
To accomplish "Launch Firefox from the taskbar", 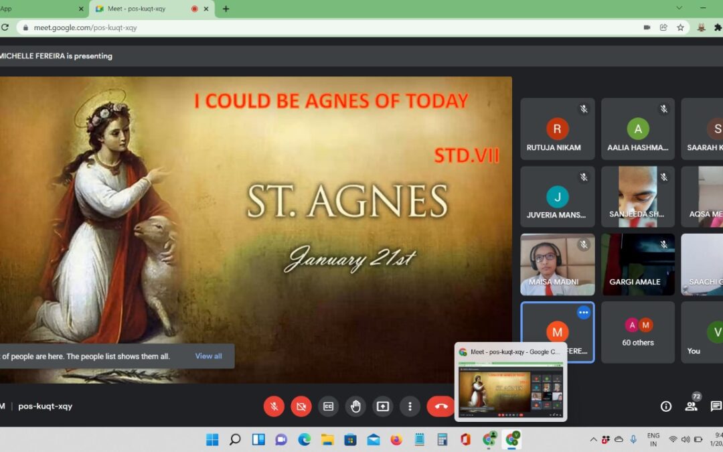I will click(396, 439).
